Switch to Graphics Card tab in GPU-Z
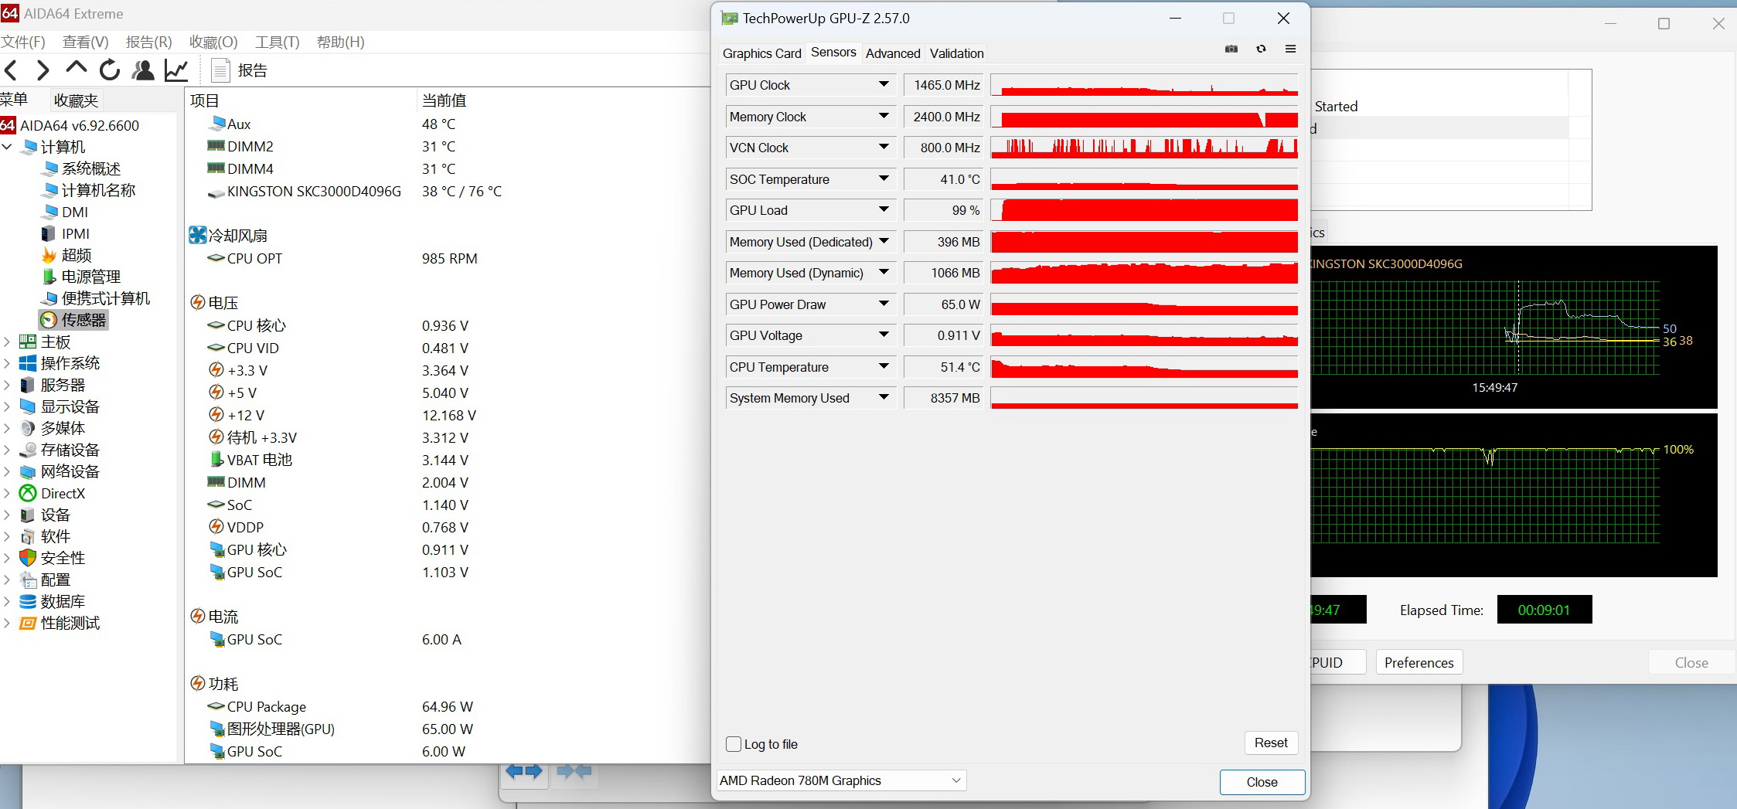Image resolution: width=1737 pixels, height=809 pixels. coord(761,53)
